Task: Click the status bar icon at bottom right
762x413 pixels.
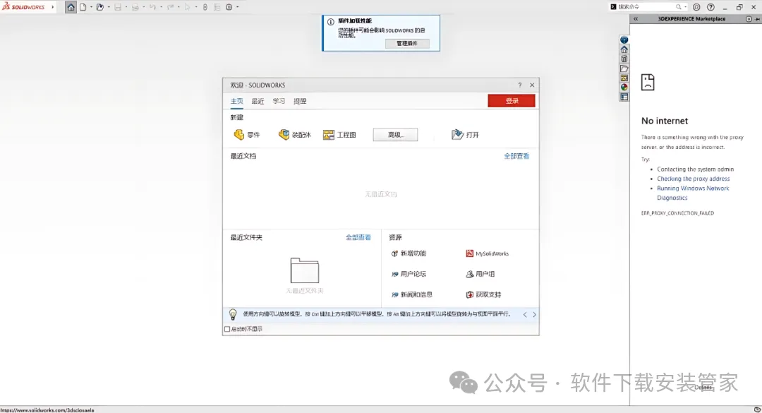Action: coord(757,409)
